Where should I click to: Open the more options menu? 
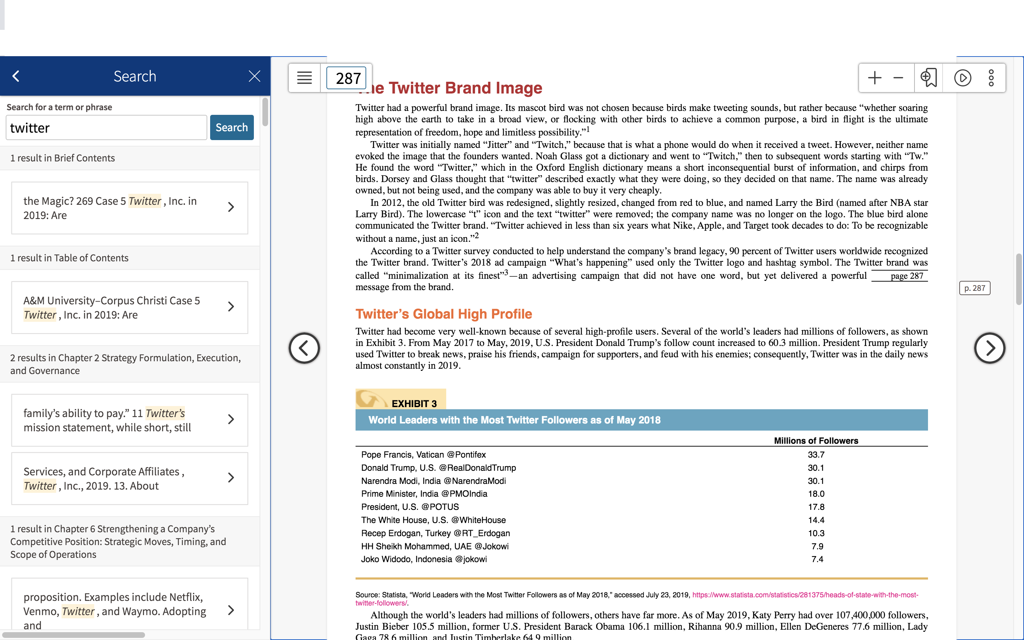[991, 78]
